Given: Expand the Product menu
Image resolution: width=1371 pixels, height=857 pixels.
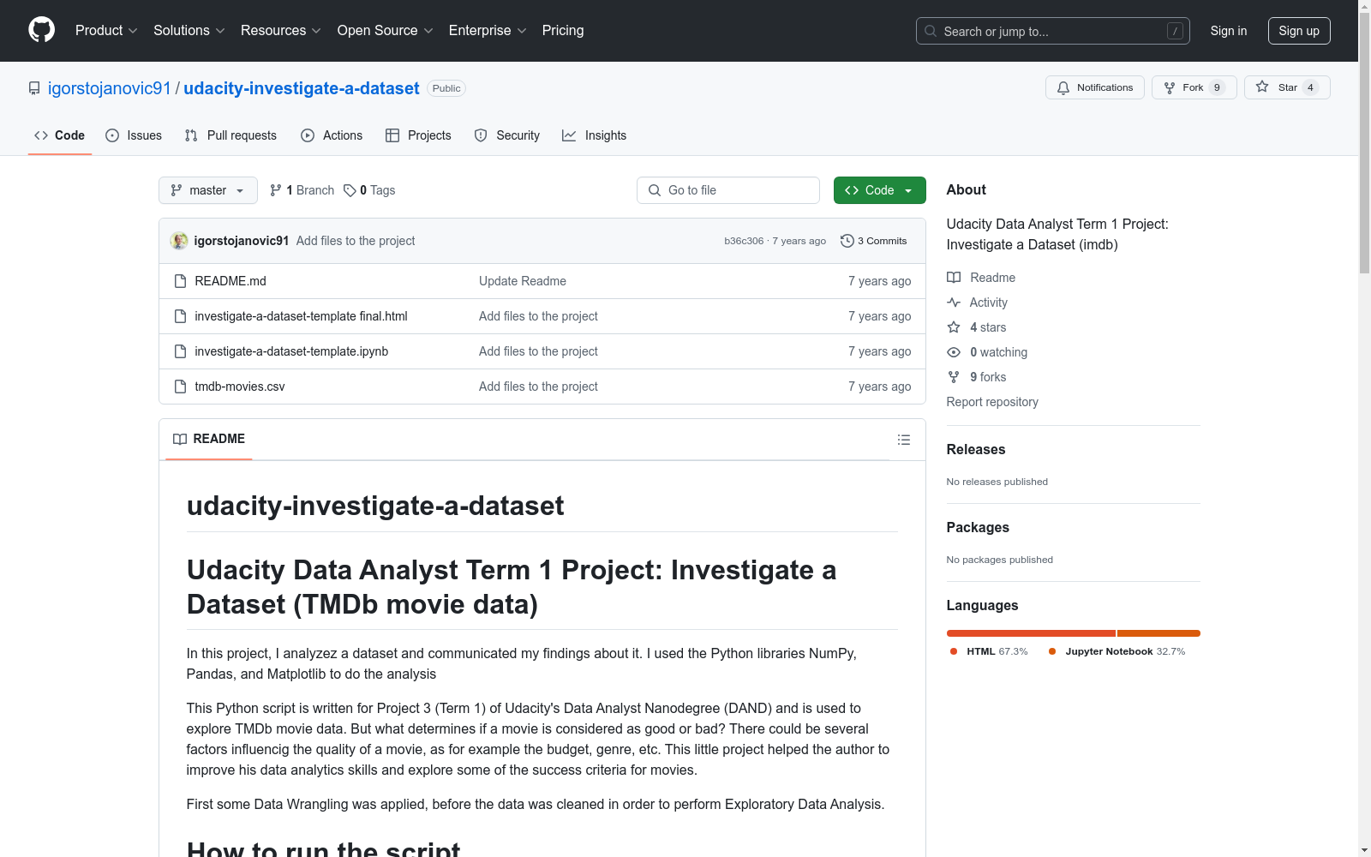Looking at the screenshot, I should coord(106,30).
